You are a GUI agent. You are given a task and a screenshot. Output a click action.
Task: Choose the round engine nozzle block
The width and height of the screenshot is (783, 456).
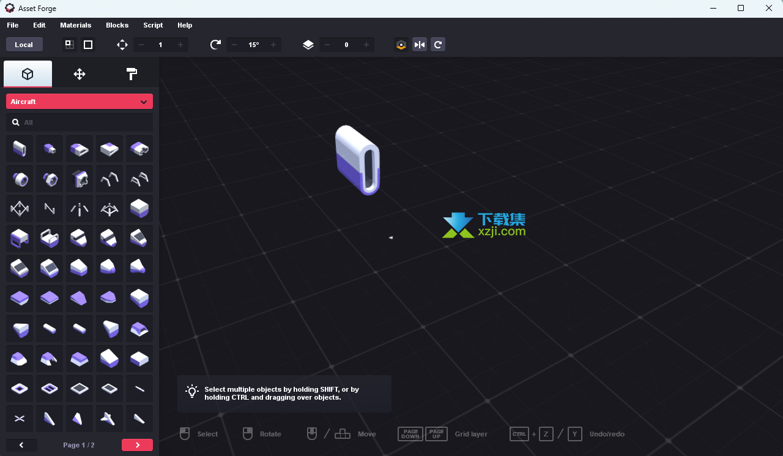click(x=20, y=179)
